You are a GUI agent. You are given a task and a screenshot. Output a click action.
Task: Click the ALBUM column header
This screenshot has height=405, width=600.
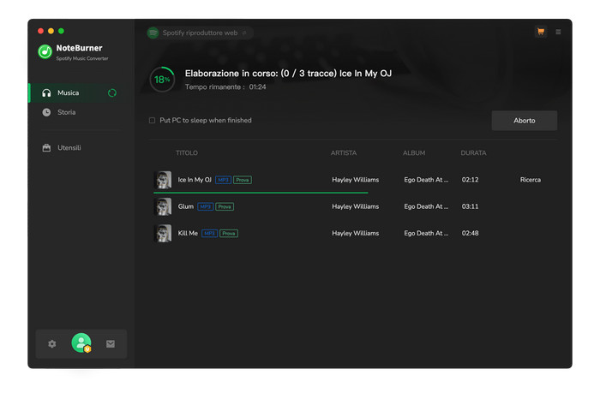[x=414, y=153]
